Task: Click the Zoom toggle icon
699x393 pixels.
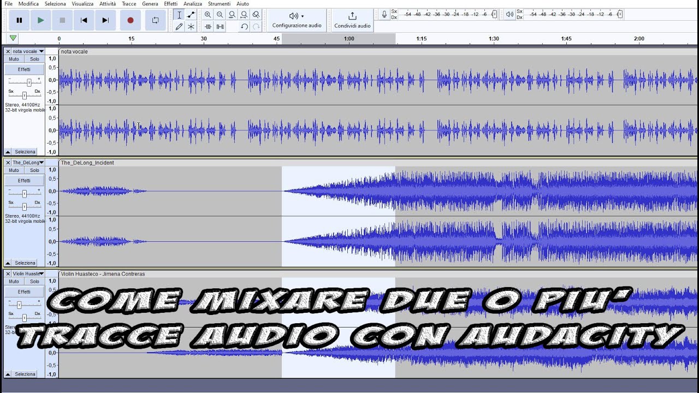Action: (256, 15)
